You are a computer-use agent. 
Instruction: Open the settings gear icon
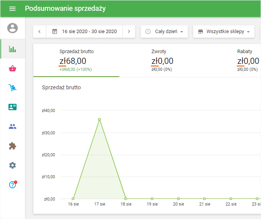coord(13,165)
